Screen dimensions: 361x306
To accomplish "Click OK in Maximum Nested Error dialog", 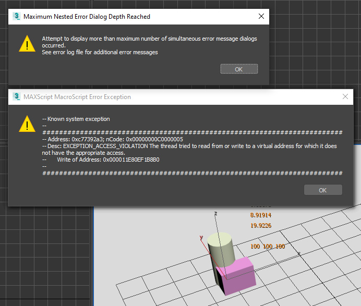I will click(239, 69).
